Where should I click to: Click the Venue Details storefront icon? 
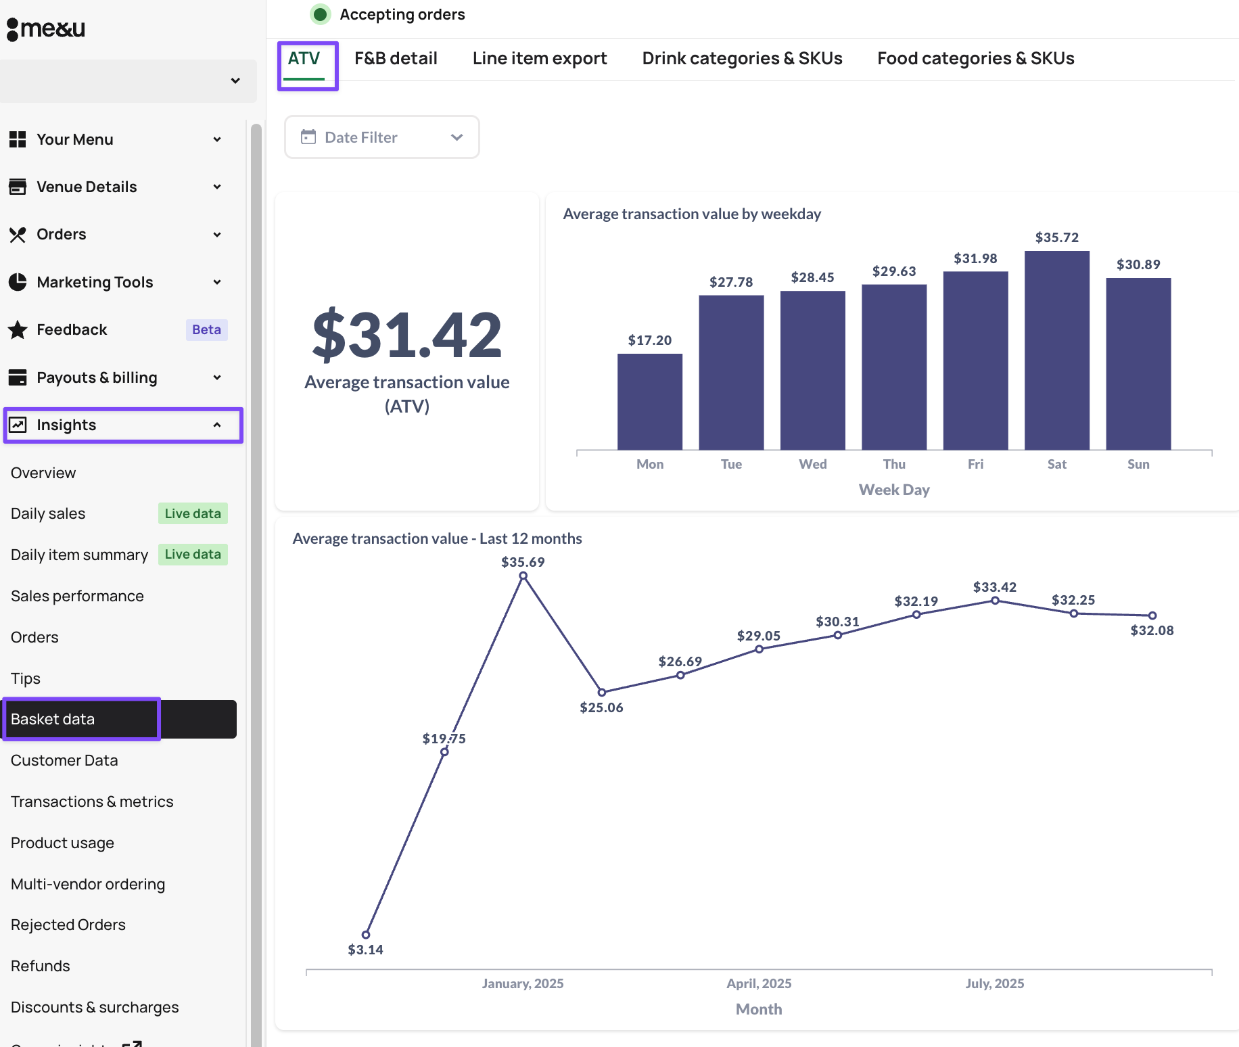pyautogui.click(x=18, y=187)
